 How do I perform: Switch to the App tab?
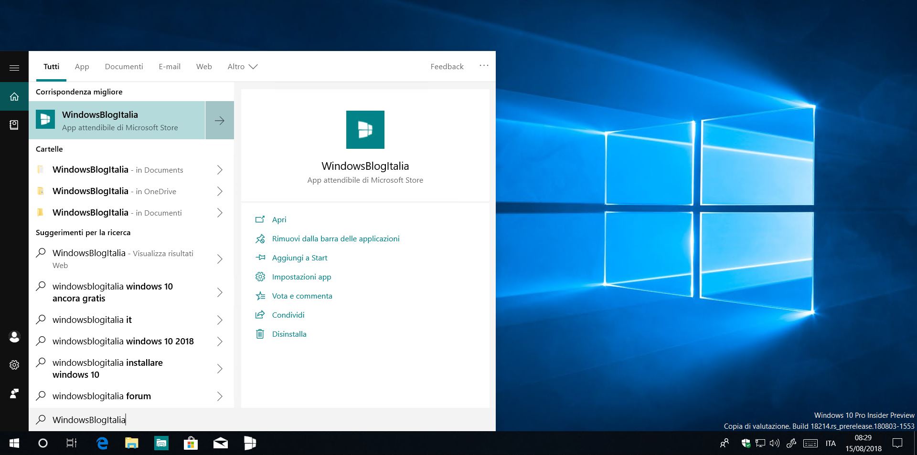click(x=82, y=66)
